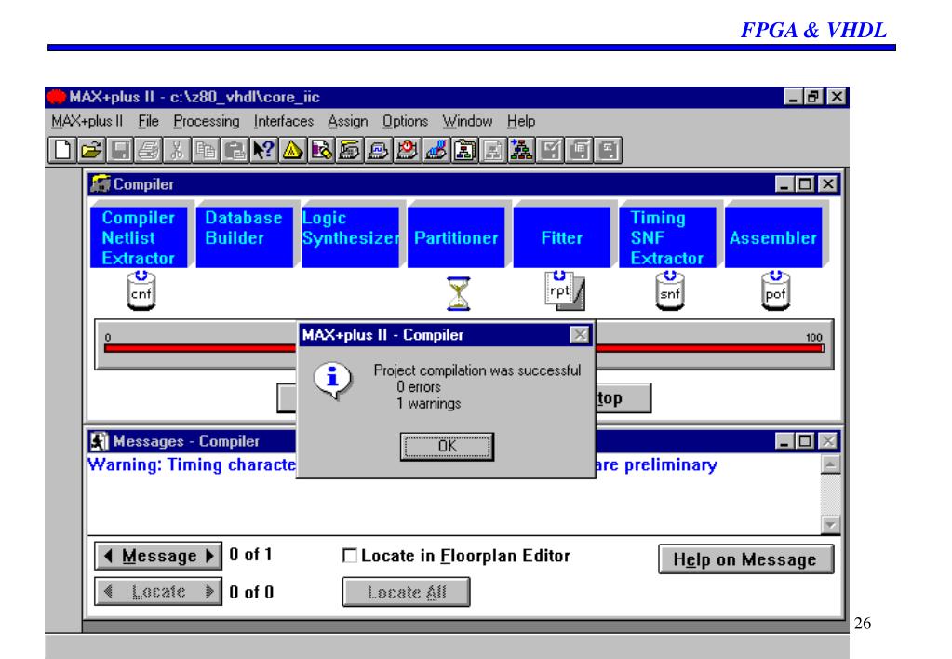Open the Assign menu
This screenshot has width=952, height=659.
tap(348, 122)
